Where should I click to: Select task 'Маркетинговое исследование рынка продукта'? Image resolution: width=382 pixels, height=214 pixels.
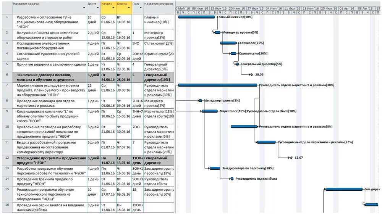coord(49,90)
